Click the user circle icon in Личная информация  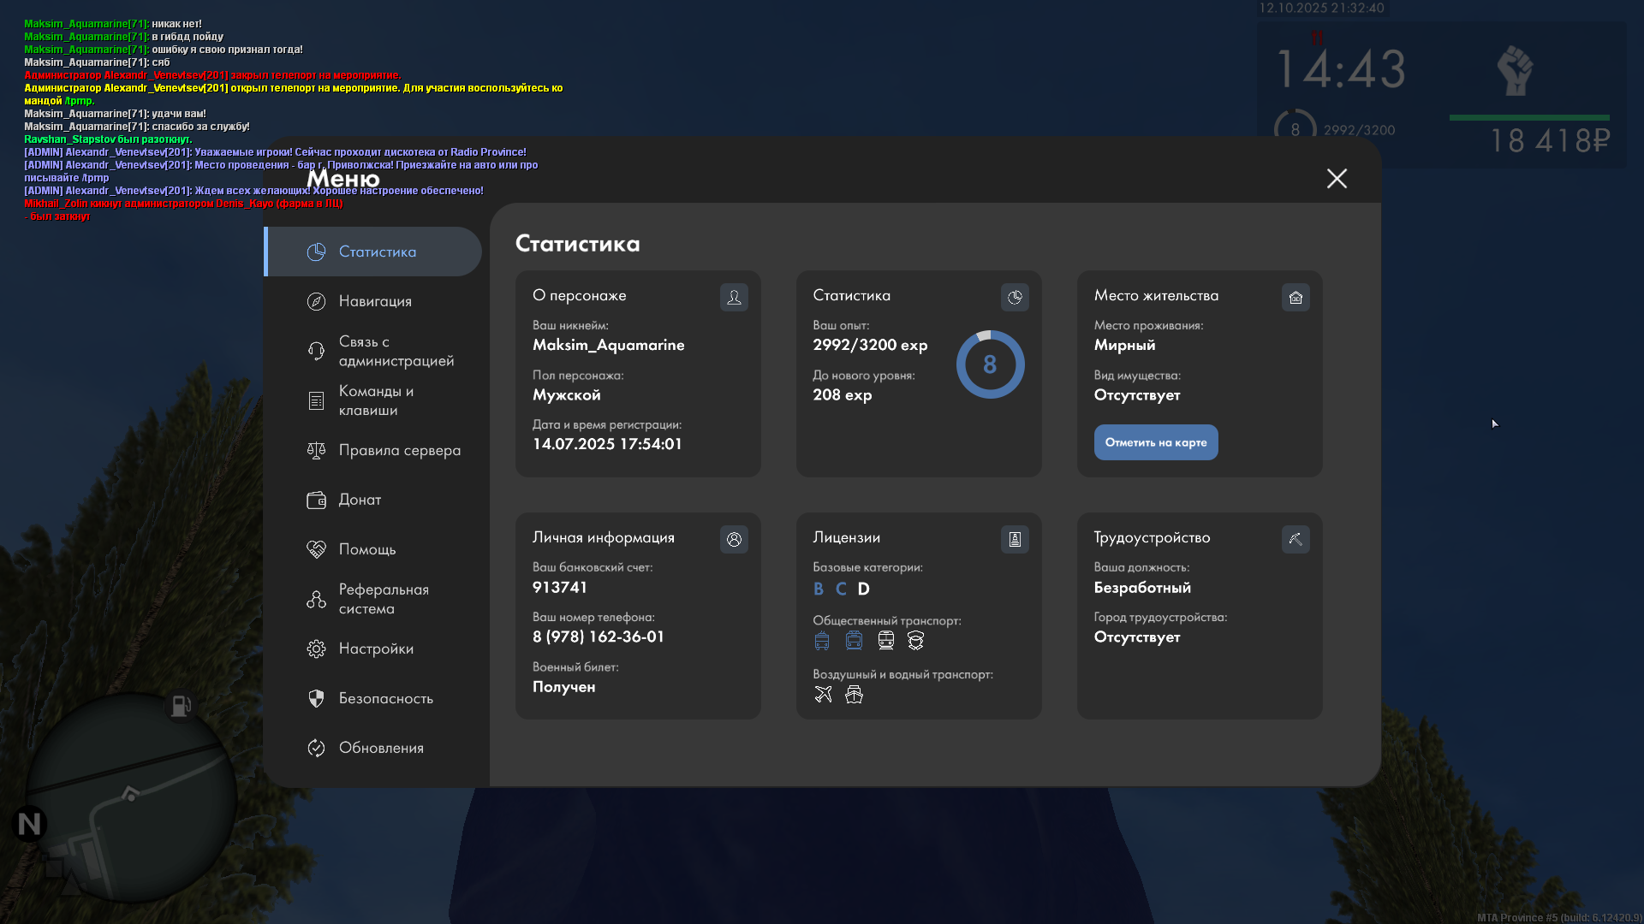point(734,539)
